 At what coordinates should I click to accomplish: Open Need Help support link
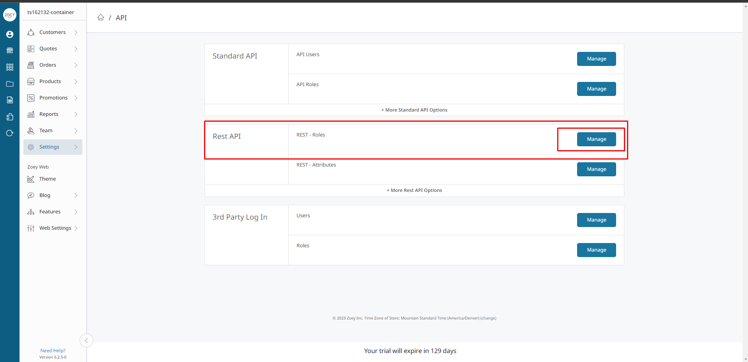point(53,350)
